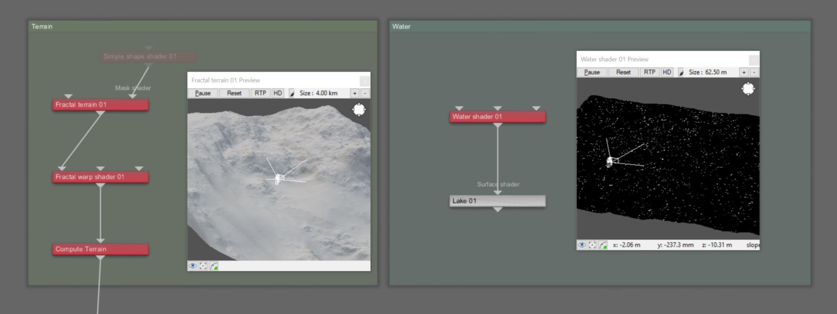The height and width of the screenshot is (314, 837).
Task: Select the Lake 01 node
Action: tap(497, 201)
